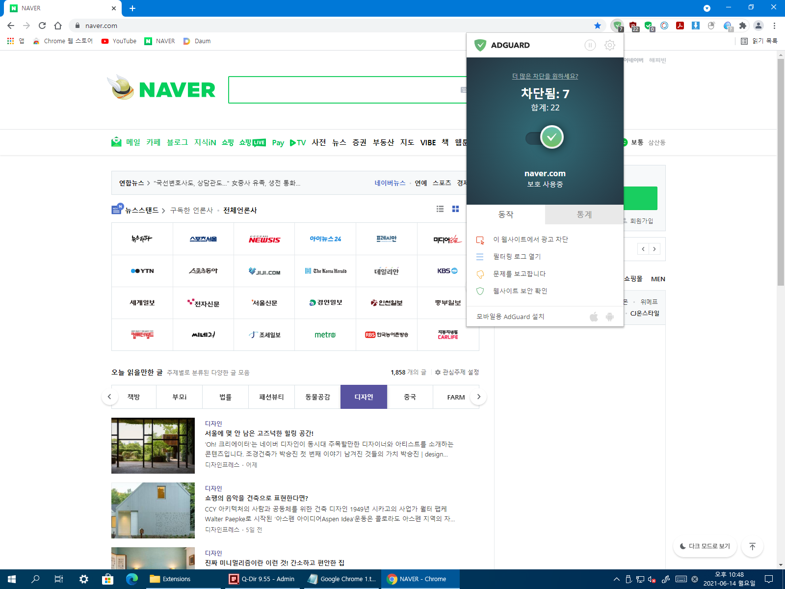Choose '문제를 보고합니다' in AdGuard

click(x=519, y=274)
